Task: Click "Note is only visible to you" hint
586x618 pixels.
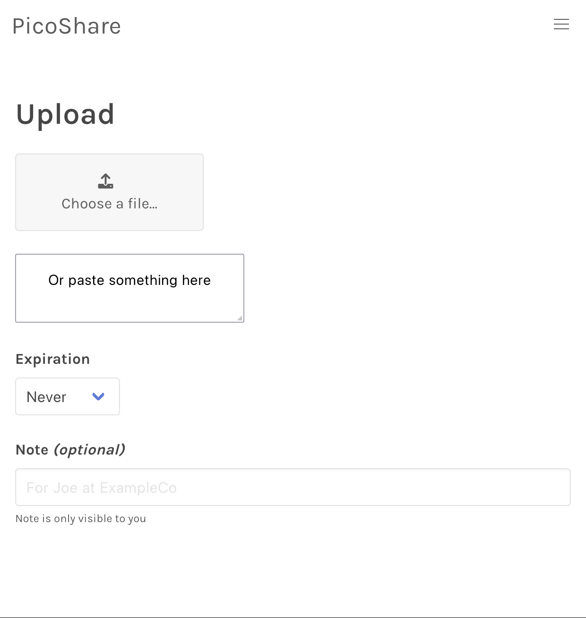Action: tap(81, 519)
